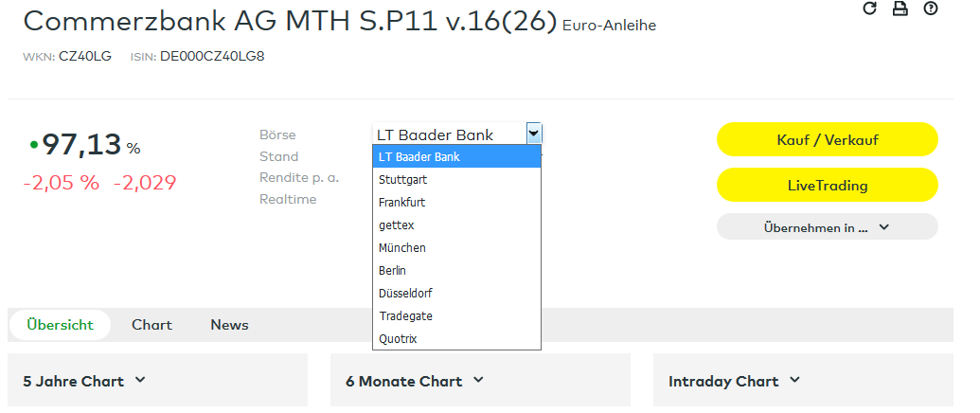Screen dimensions: 980x413
Task: Pick München from the dropdown list
Action: point(401,247)
